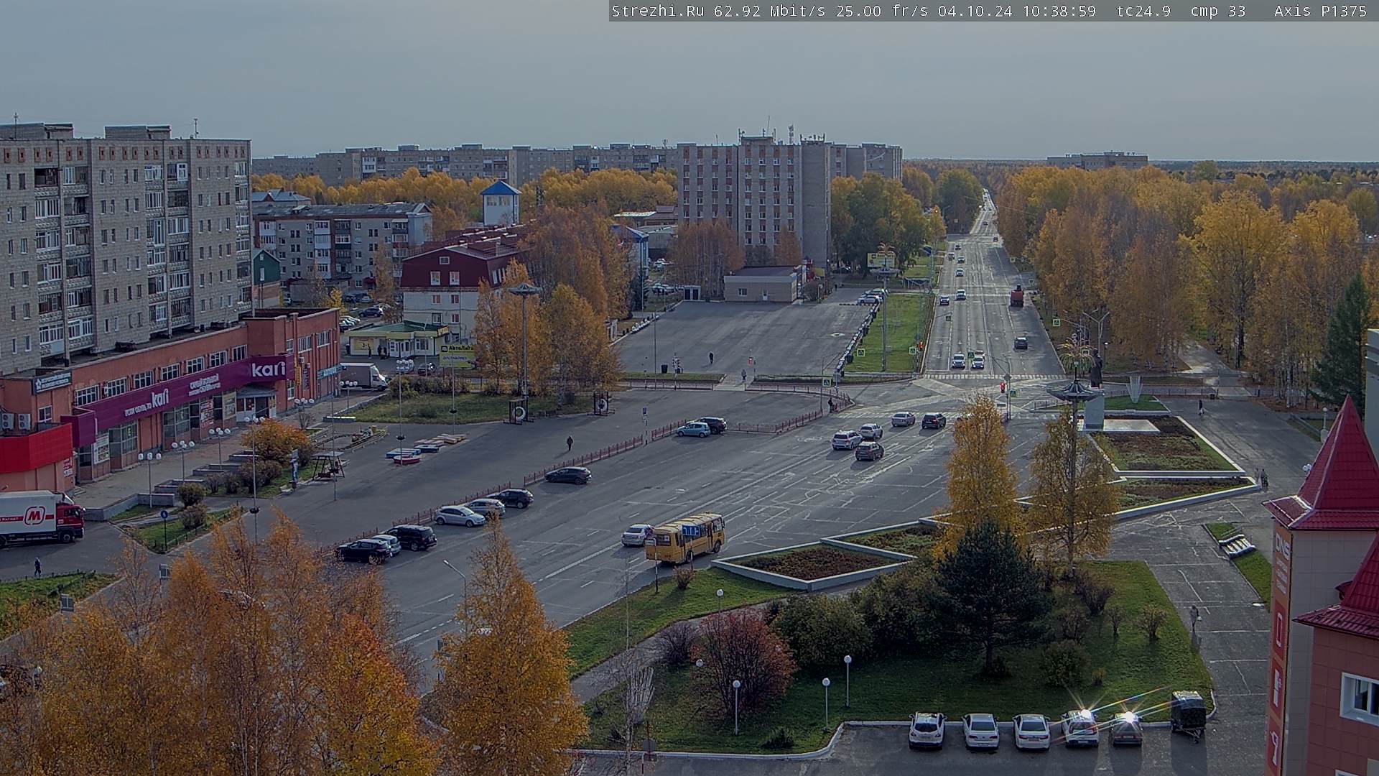Click the 04.10.24 date stamp
The image size is (1379, 776).
975,11
